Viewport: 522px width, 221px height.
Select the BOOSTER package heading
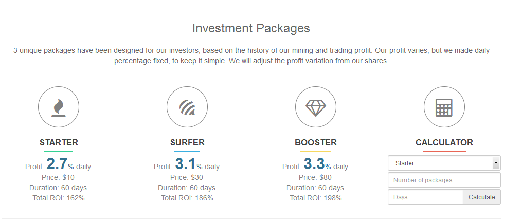coord(316,143)
